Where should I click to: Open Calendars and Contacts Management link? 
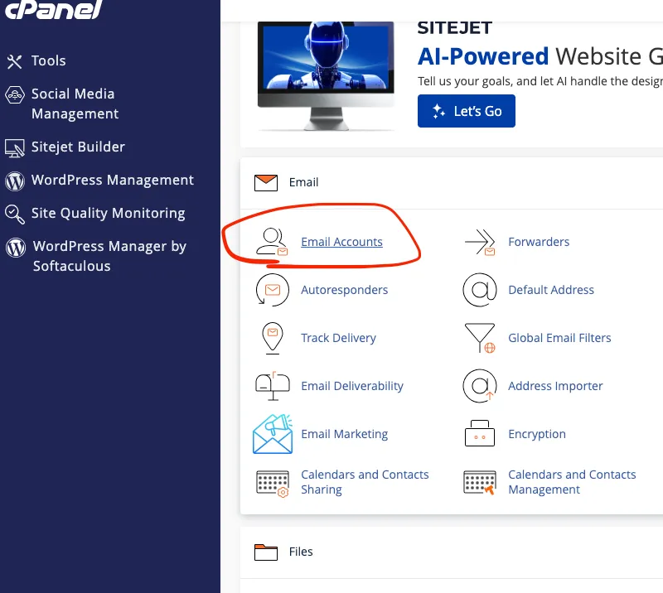point(572,482)
